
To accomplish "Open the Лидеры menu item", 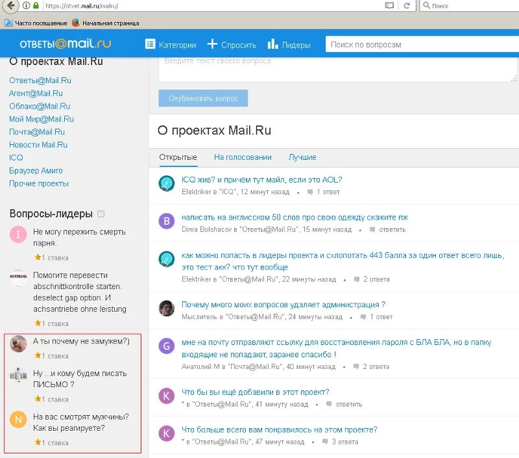I will tap(289, 44).
